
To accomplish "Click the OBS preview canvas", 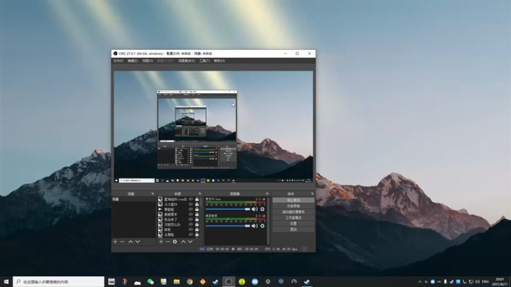I will coord(213,127).
